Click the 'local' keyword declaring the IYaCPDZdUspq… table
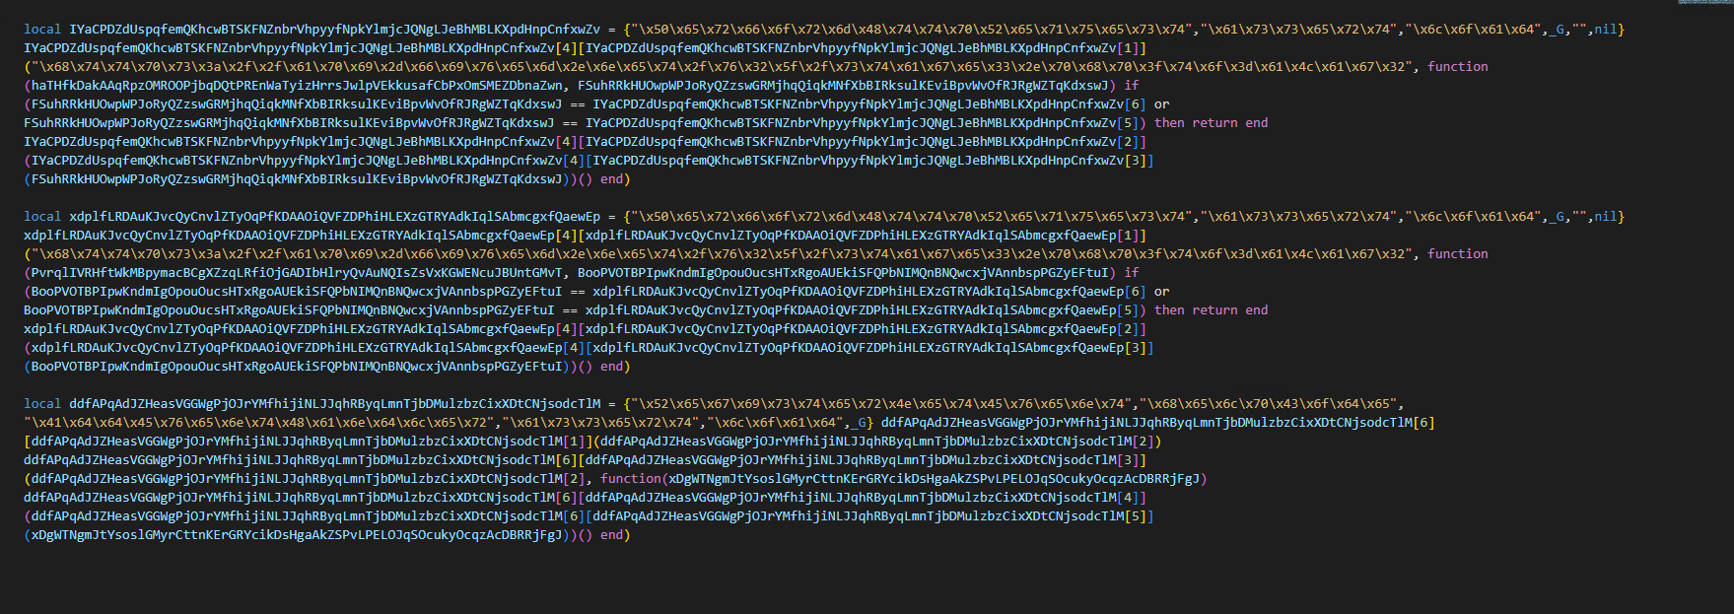Image resolution: width=1734 pixels, height=614 pixels. pos(42,30)
